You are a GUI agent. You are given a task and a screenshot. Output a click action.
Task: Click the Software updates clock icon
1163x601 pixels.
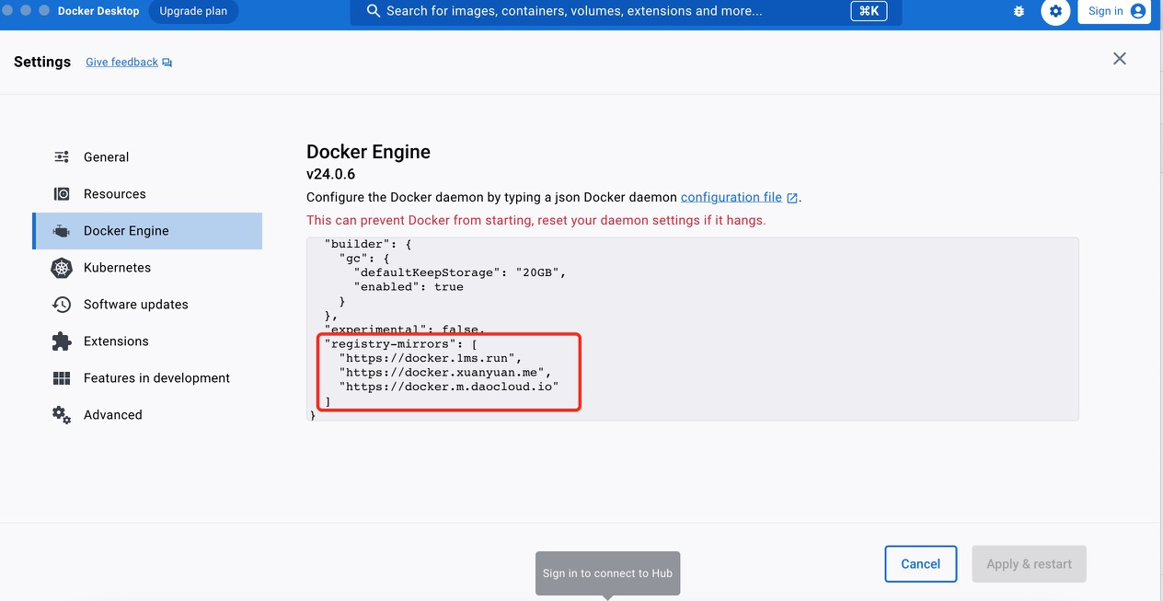62,304
